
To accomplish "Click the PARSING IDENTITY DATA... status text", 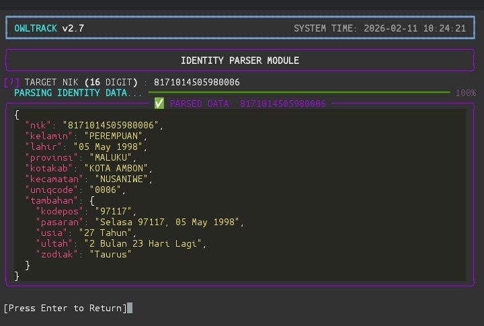I will [x=78, y=93].
